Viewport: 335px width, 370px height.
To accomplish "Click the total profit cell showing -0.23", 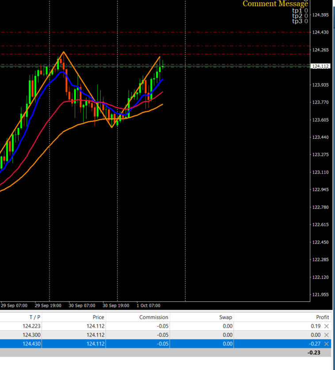I will click(x=314, y=353).
